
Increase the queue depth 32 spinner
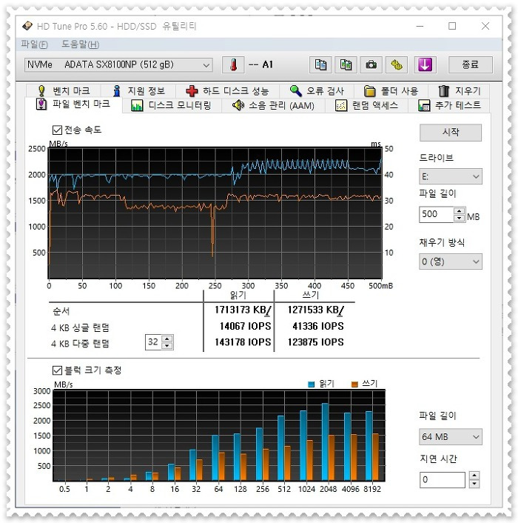coord(167,339)
